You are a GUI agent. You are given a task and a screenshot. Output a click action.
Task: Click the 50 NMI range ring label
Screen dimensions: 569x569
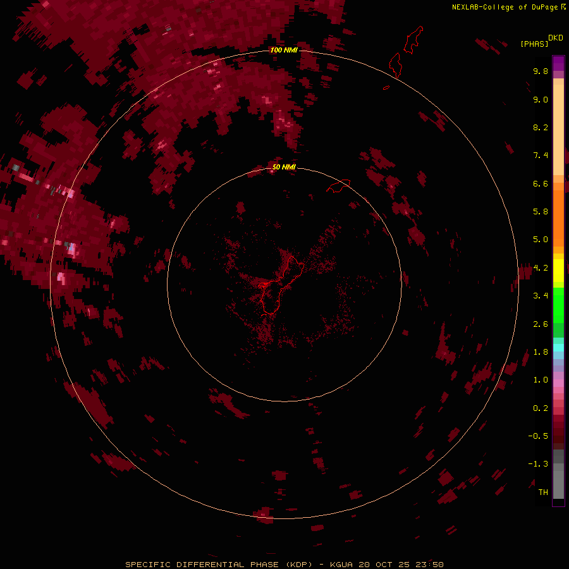point(284,167)
